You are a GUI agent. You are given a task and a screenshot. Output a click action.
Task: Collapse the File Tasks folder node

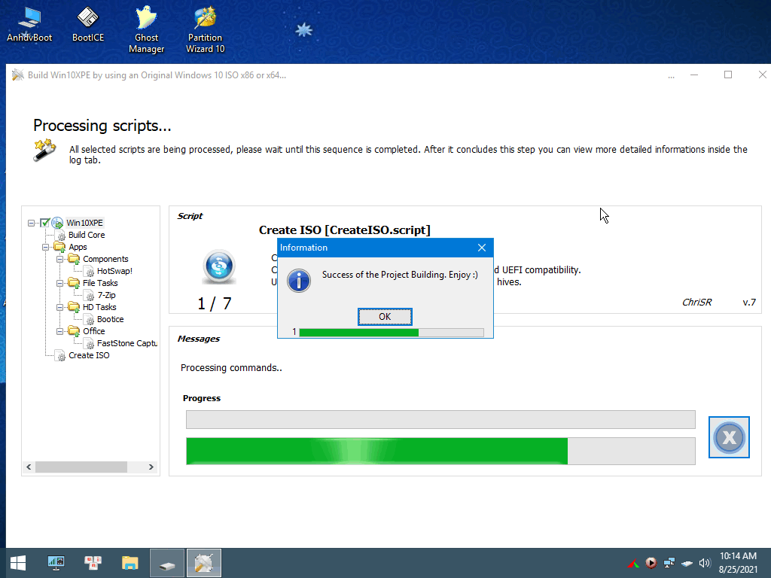pos(60,283)
